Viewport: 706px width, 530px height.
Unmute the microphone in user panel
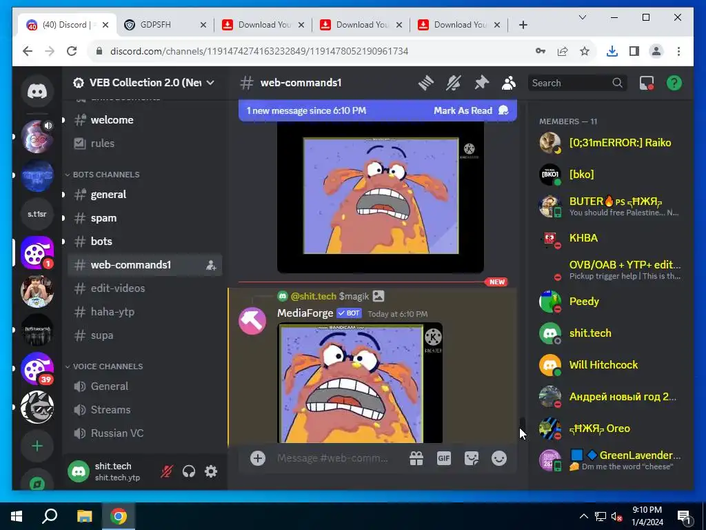click(167, 471)
